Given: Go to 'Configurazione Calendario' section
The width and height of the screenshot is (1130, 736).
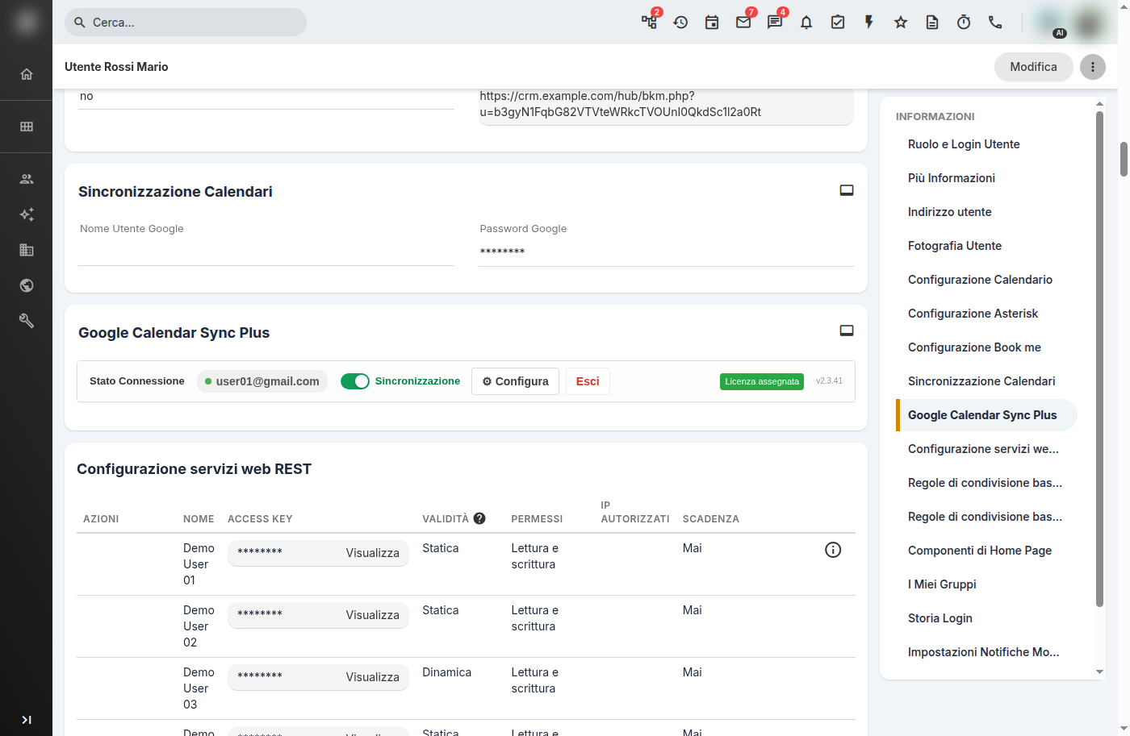Looking at the screenshot, I should tap(980, 280).
